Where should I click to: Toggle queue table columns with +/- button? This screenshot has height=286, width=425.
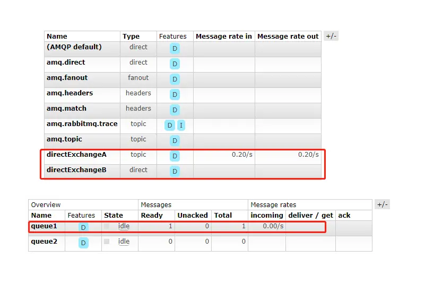[x=382, y=204]
